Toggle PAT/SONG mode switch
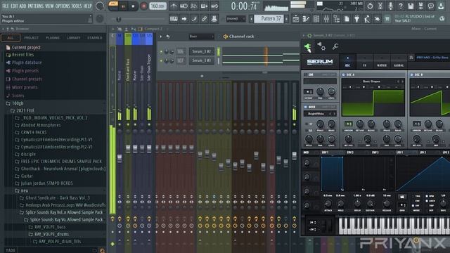The image size is (450, 253). (x=113, y=6)
